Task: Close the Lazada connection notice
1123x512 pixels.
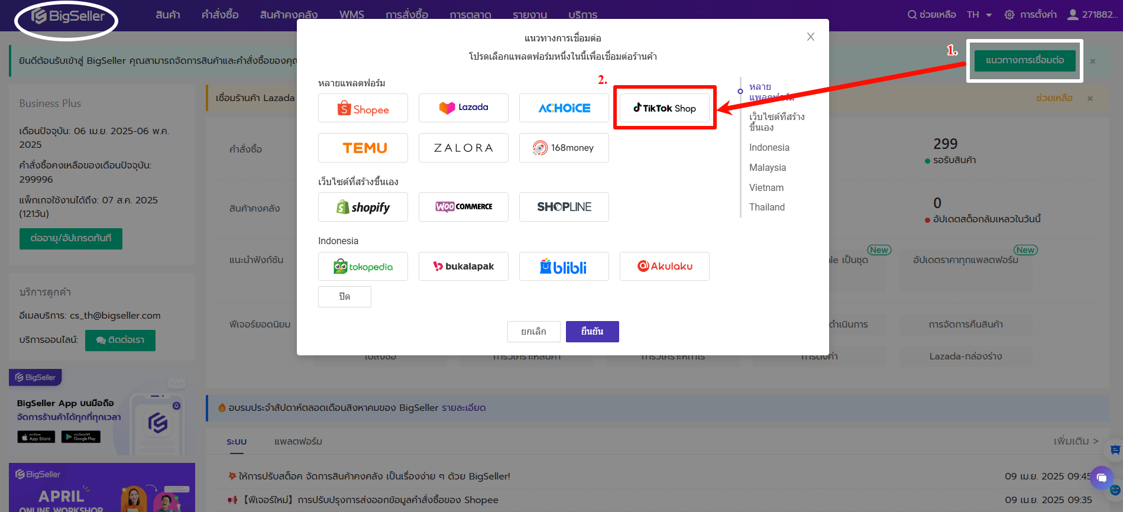Action: 1090,98
